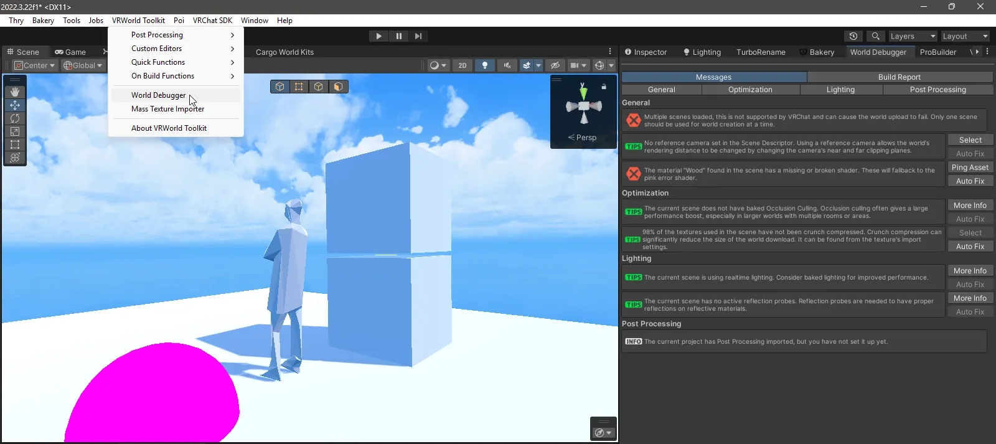This screenshot has height=444, width=996.
Task: Open the Layout dropdown
Action: 965,36
